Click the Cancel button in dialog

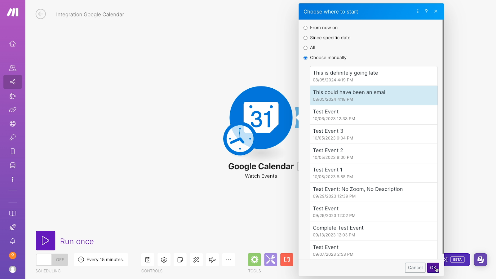(415, 268)
